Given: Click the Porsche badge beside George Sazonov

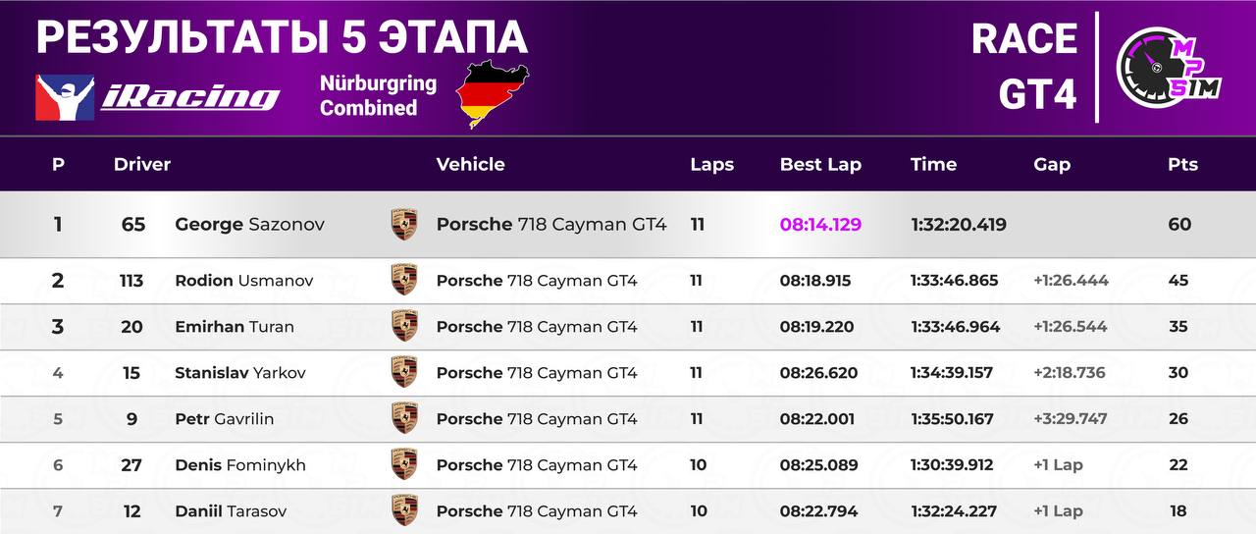Looking at the screenshot, I should (x=404, y=224).
